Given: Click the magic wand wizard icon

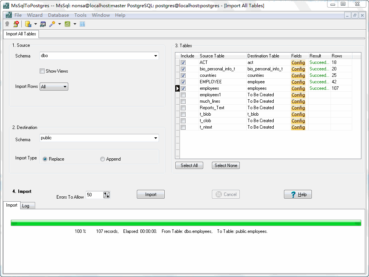Looking at the screenshot, I should 52,24.
